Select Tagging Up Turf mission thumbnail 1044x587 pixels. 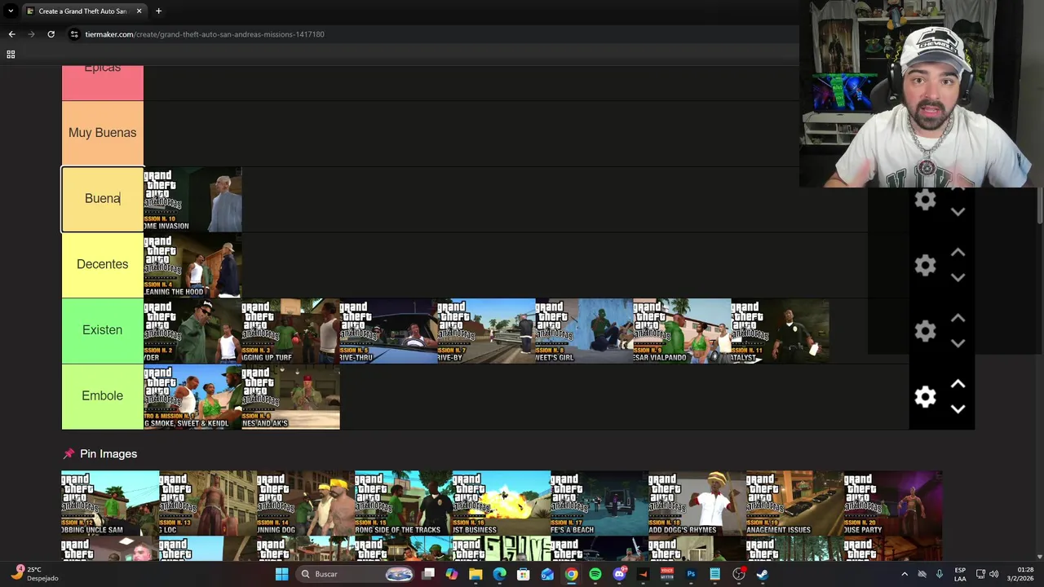point(290,331)
